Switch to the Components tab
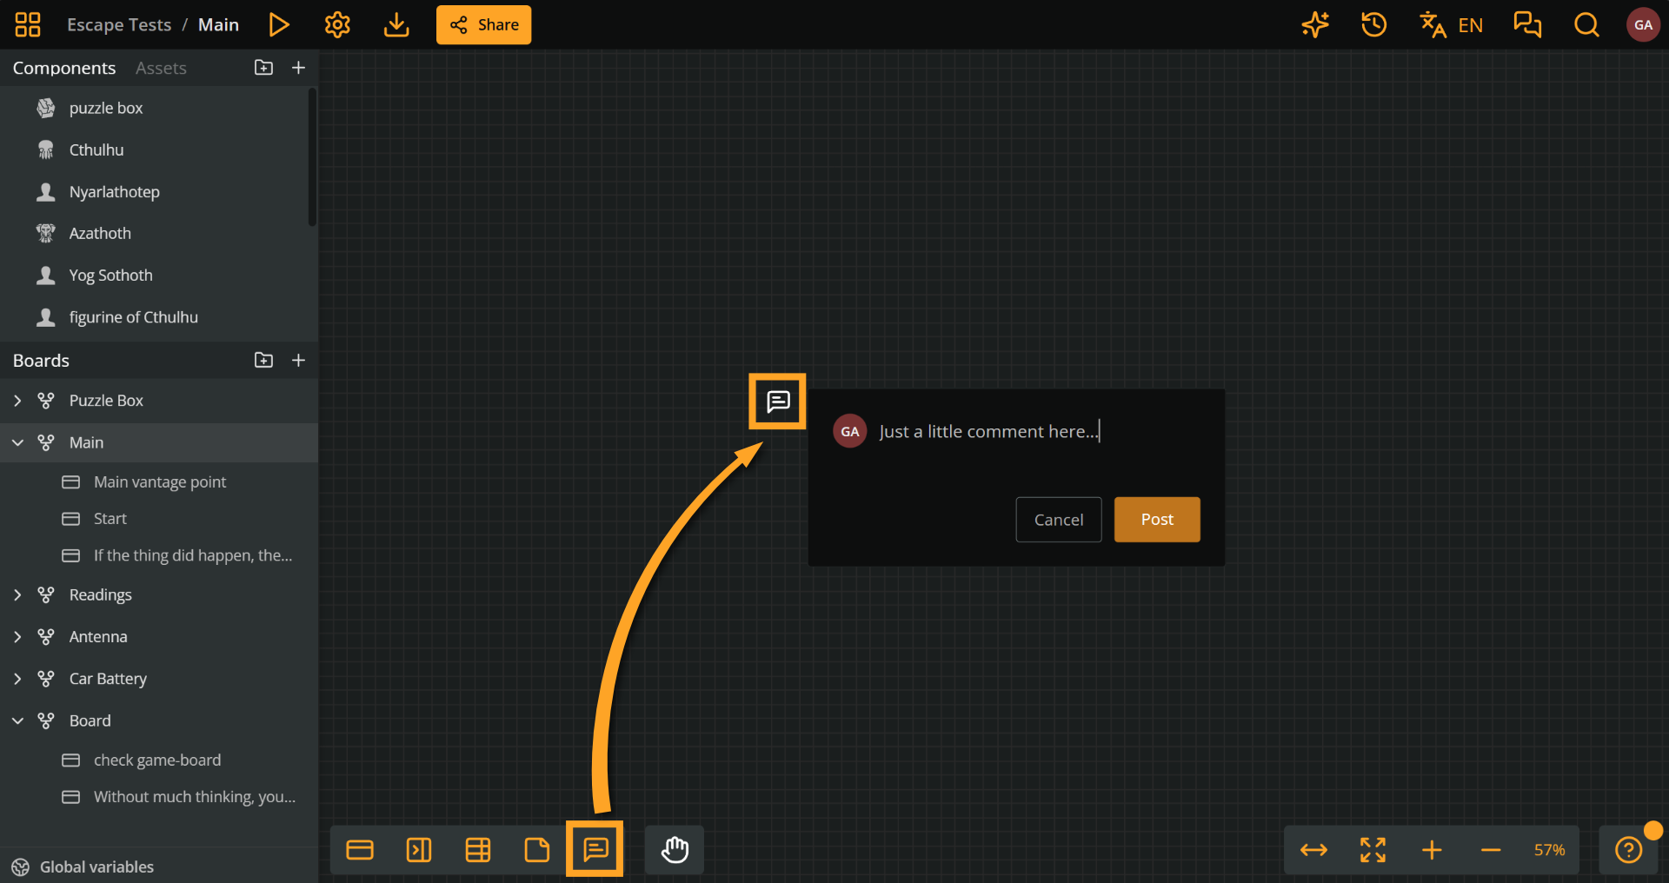This screenshot has width=1669, height=883. pos(64,68)
